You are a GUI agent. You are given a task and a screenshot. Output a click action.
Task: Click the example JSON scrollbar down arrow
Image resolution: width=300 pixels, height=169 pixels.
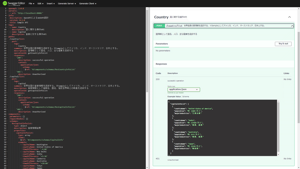[278, 155]
